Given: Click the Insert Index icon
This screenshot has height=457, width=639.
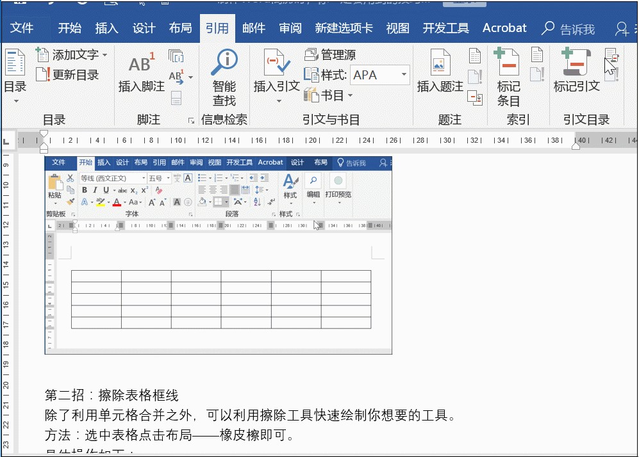Looking at the screenshot, I should coord(536,55).
